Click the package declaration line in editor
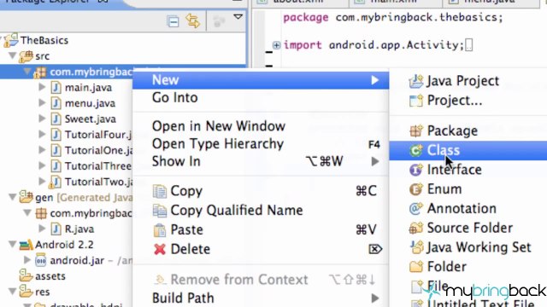Screen dimensions: 547x307 (393, 17)
